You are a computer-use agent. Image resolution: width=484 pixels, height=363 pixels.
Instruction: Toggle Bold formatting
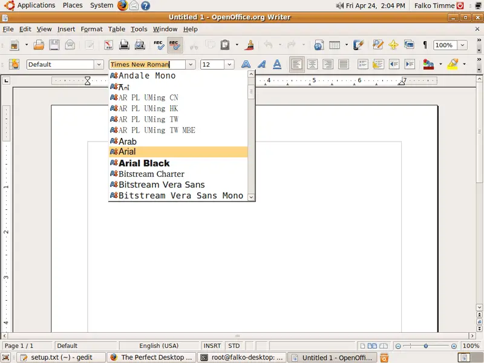click(246, 64)
